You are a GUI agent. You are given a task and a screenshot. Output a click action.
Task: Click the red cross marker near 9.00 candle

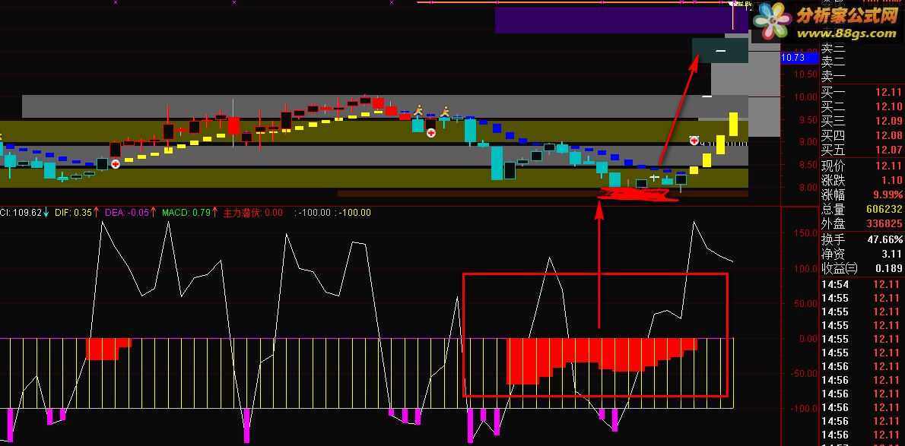click(x=116, y=164)
